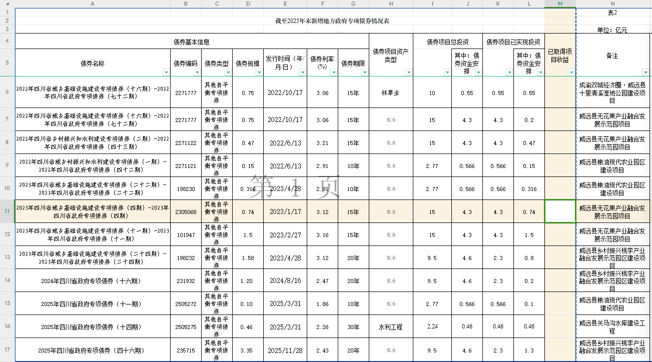652x362 pixels.
Task: Click the 债券项目总投资 header cell
Action: click(447, 41)
